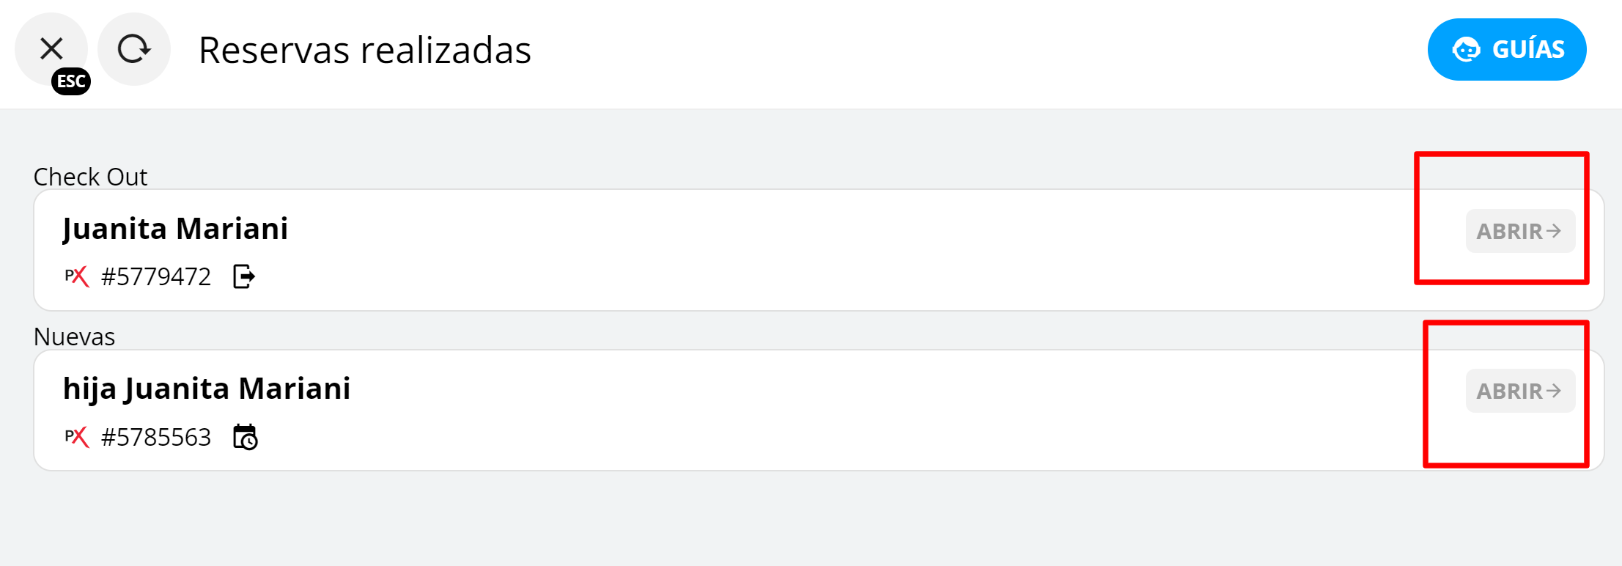Click the Nuevas section label

[x=74, y=337]
